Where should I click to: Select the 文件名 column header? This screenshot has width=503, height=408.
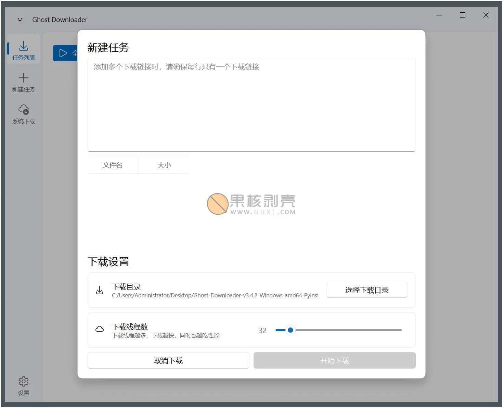coord(113,165)
